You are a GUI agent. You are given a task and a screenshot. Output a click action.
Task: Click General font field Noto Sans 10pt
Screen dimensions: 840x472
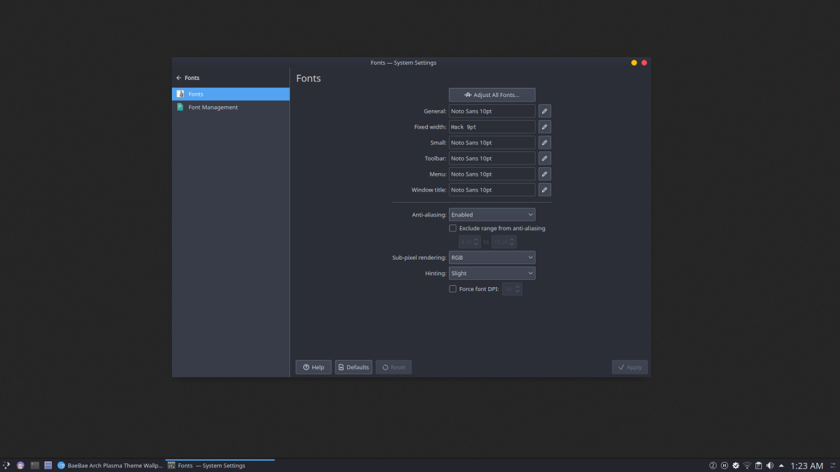[x=492, y=111]
